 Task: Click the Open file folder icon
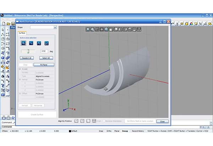point(8,24)
